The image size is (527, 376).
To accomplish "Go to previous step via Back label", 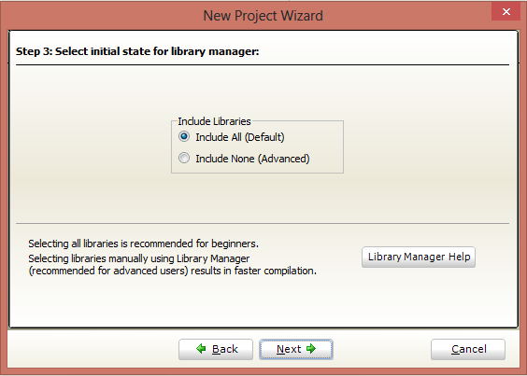I will (225, 349).
